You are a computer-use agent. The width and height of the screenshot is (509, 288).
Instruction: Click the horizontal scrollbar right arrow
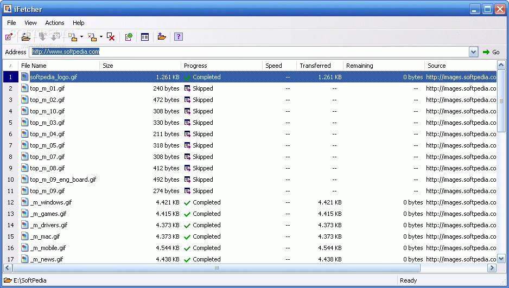(492, 268)
